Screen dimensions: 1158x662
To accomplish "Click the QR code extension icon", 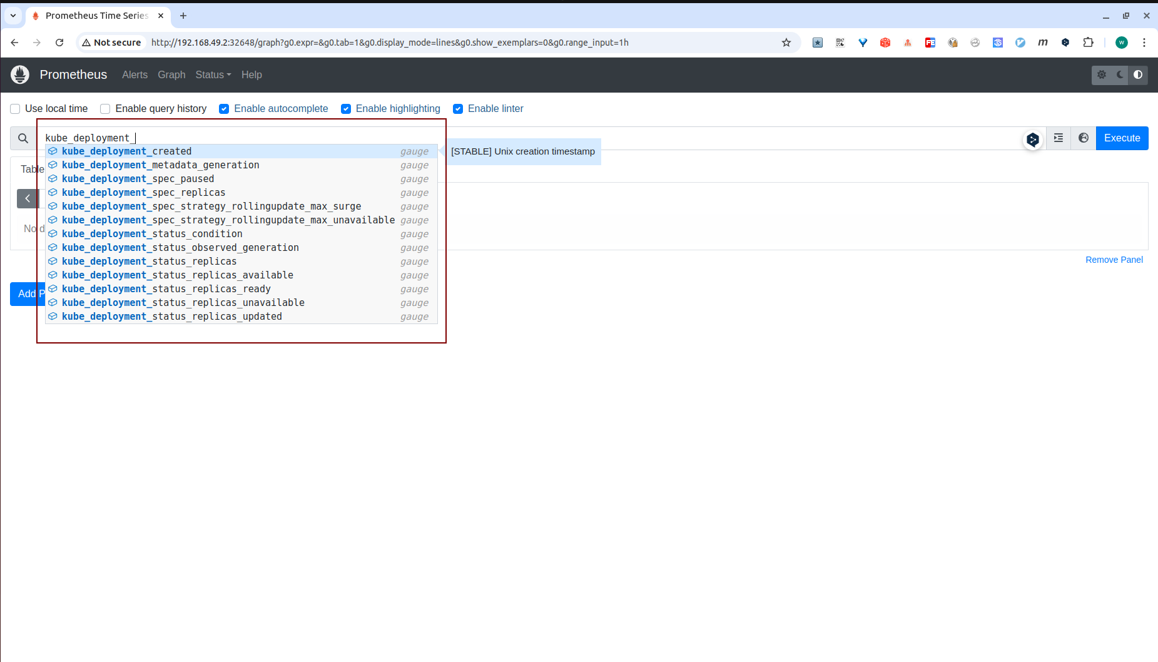I will point(840,43).
